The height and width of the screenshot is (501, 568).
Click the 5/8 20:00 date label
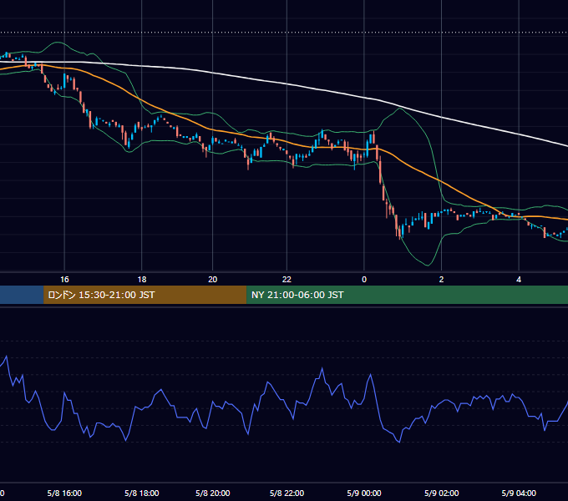(x=213, y=493)
